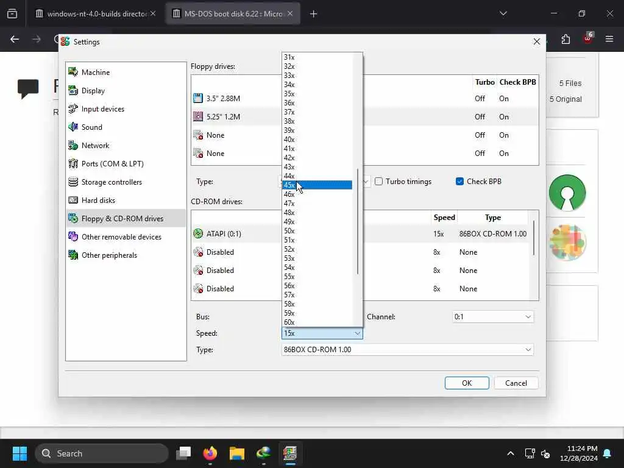
Task: Select the first None floppy drive row
Action: click(x=365, y=135)
